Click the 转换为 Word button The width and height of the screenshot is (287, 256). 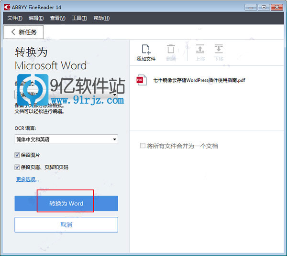[66, 203]
